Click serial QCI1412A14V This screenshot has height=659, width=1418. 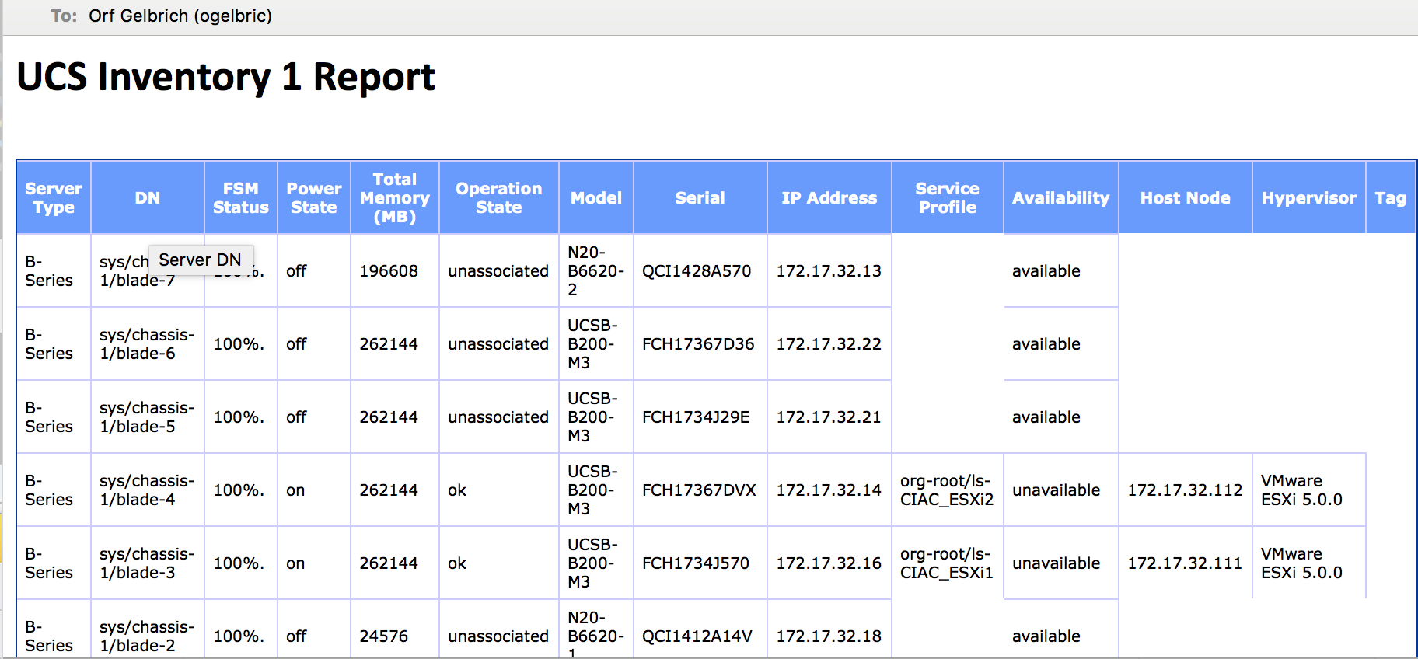tap(697, 636)
